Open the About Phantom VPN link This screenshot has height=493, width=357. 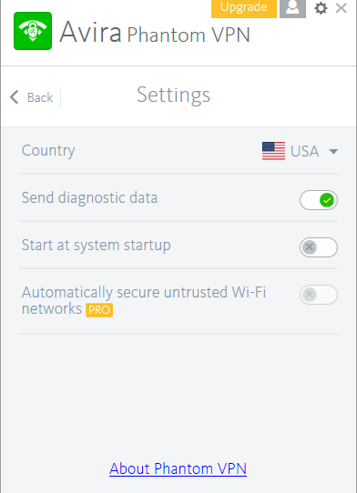point(178,468)
